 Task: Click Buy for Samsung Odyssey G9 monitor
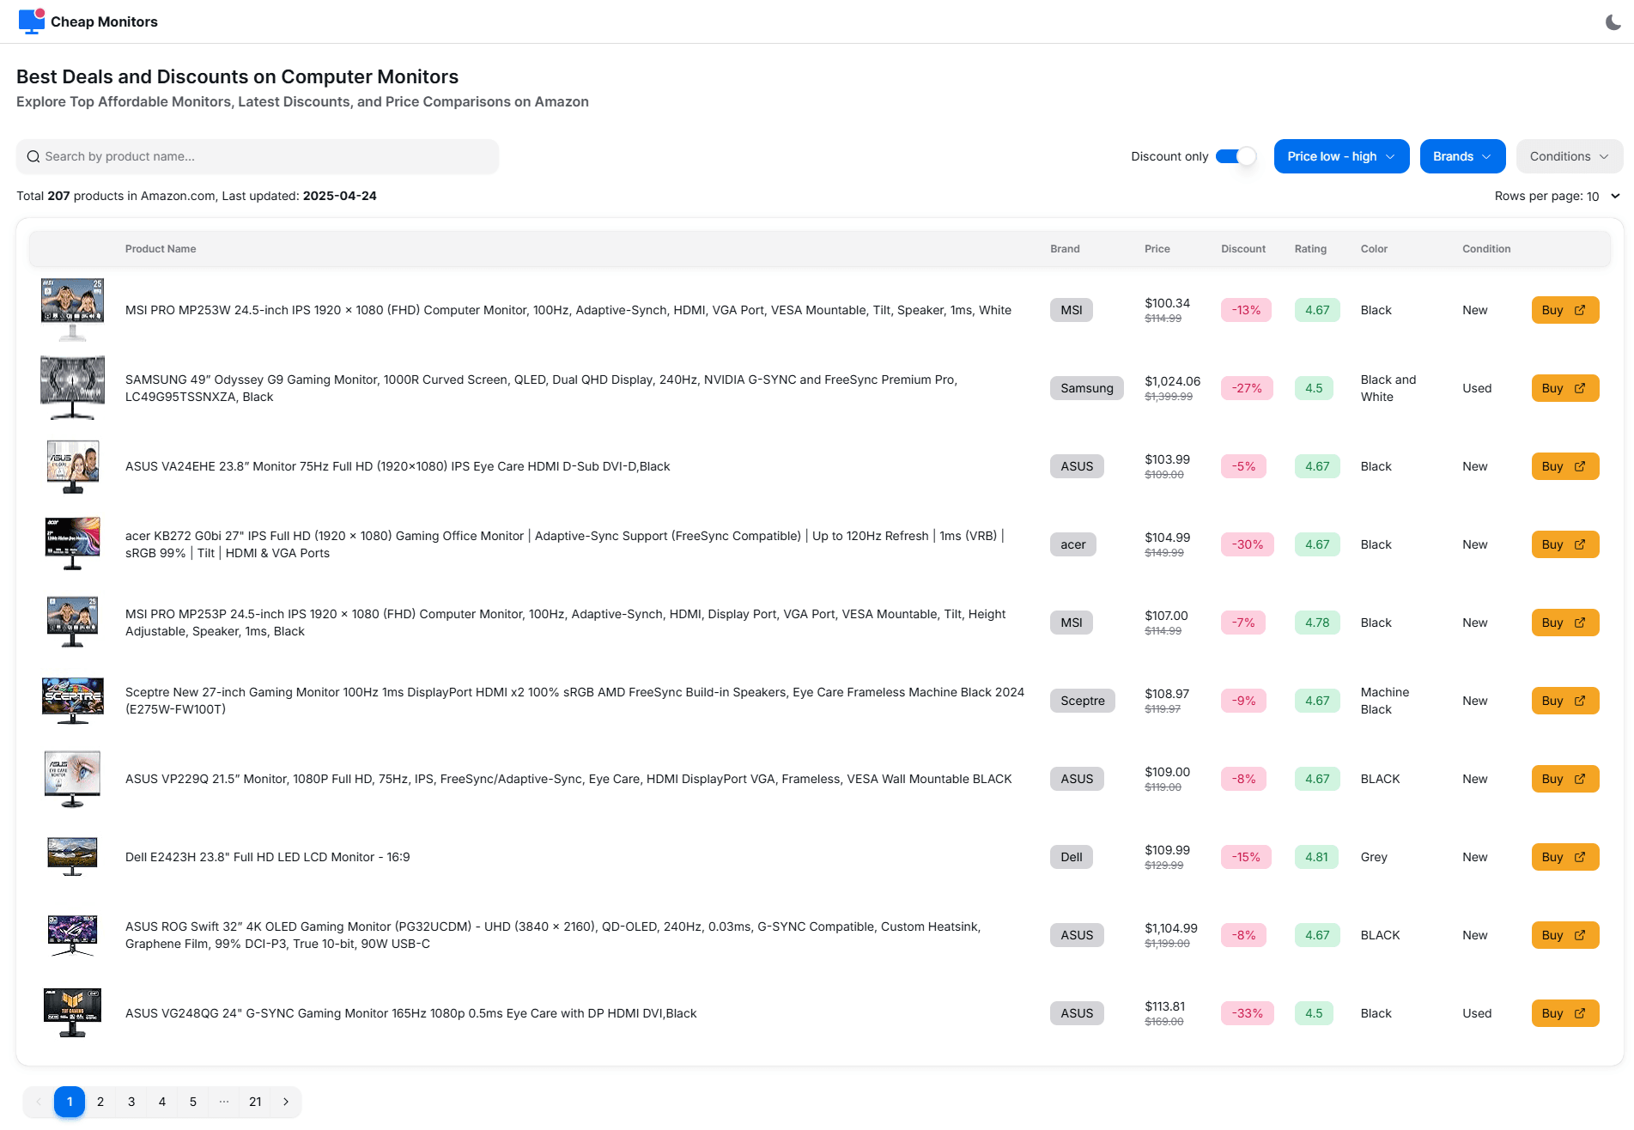[1564, 388]
